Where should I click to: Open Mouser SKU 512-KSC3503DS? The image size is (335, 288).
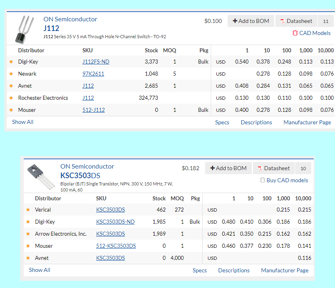[116, 246]
